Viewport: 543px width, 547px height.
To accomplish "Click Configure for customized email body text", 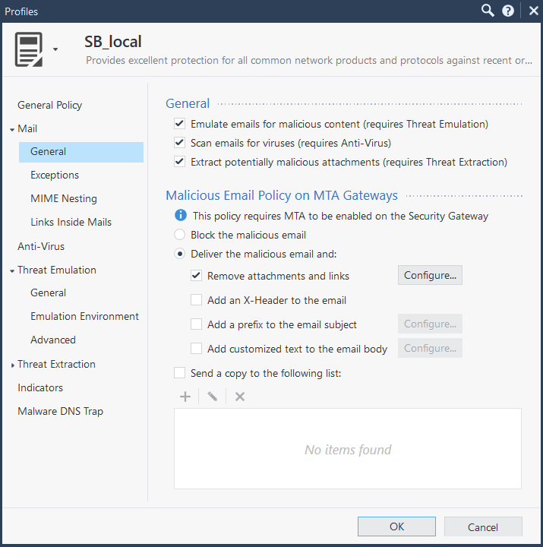I will pos(430,348).
